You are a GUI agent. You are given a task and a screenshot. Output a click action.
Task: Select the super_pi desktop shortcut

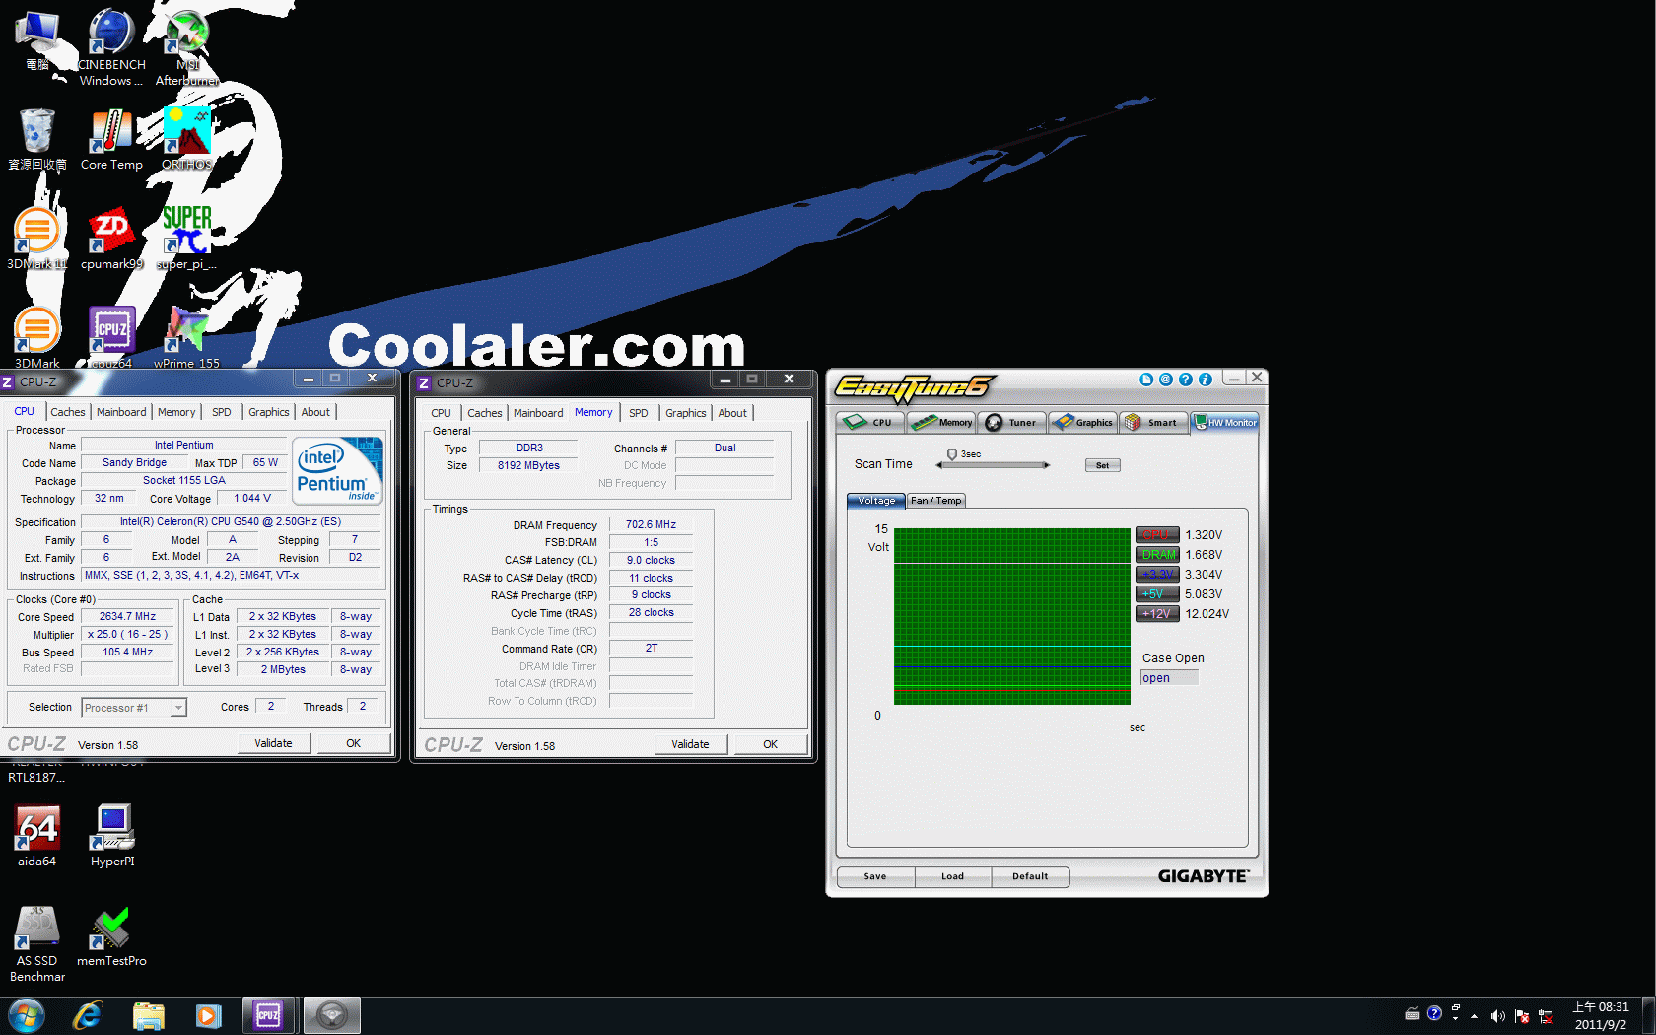coord(187,239)
